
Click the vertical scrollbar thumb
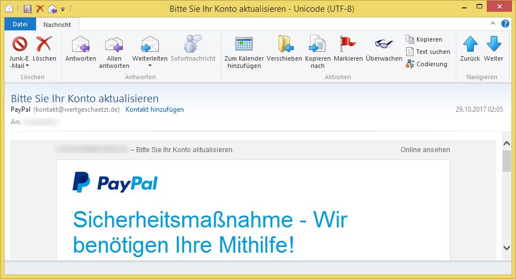506,161
